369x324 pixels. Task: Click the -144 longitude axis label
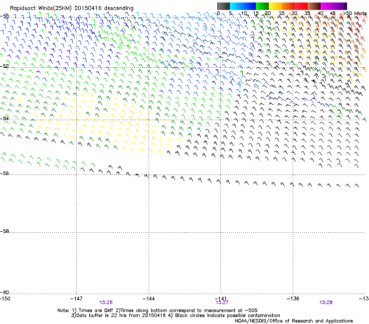(x=149, y=299)
